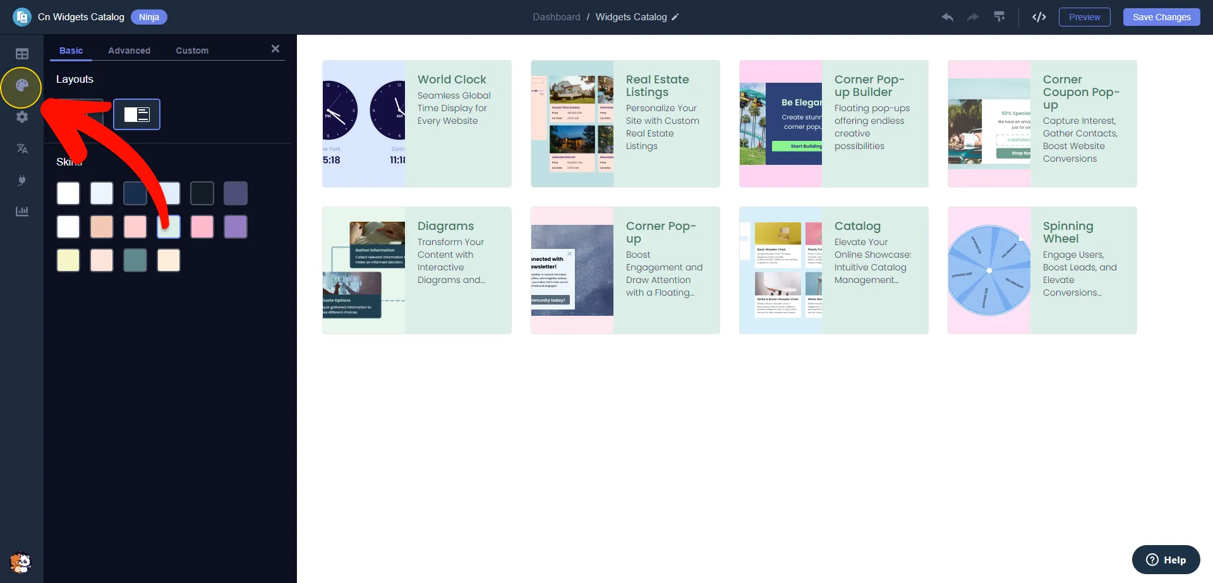1213x583 pixels.
Task: Click the Preview button
Action: 1084,17
